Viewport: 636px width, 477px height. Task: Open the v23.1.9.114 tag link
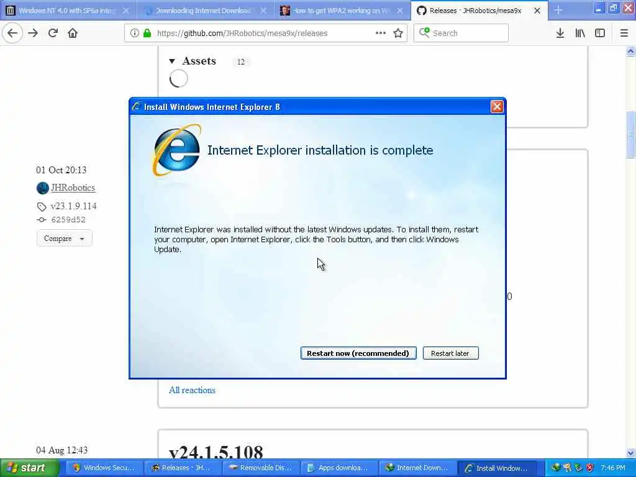pyautogui.click(x=73, y=206)
